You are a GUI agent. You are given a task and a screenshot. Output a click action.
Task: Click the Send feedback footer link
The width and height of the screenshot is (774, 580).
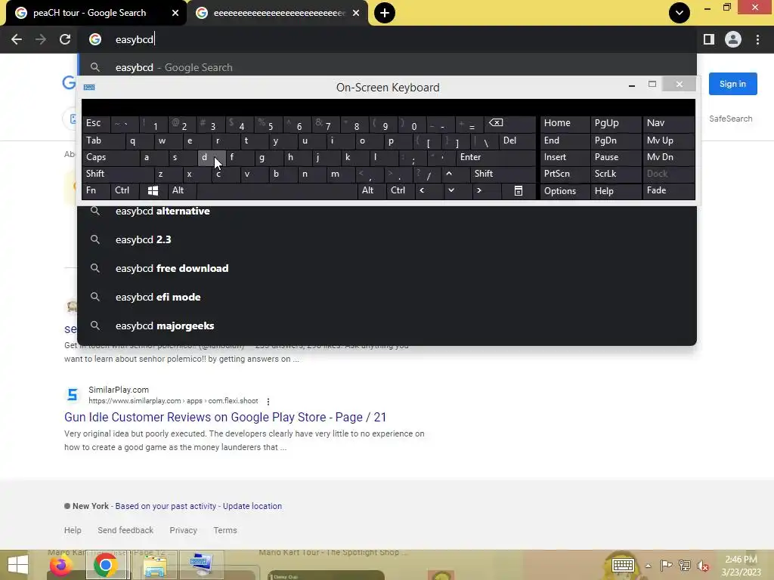pyautogui.click(x=125, y=530)
